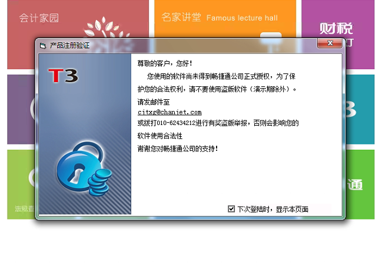Screen dimensions: 379x270
Task: Open the 名家讲堂 Famous lecture hall tile
Action: point(225,19)
